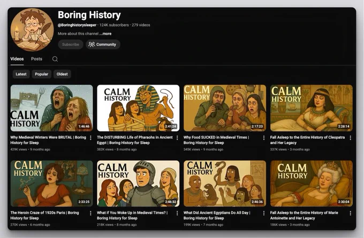Click the 2:46:32 duration badge
This screenshot has width=364, height=238.
(171, 202)
